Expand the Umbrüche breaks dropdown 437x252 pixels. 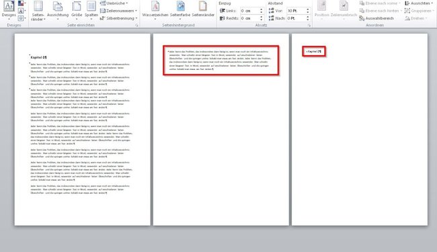click(x=114, y=3)
